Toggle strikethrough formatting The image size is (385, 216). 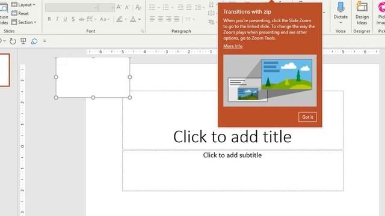coord(81,19)
